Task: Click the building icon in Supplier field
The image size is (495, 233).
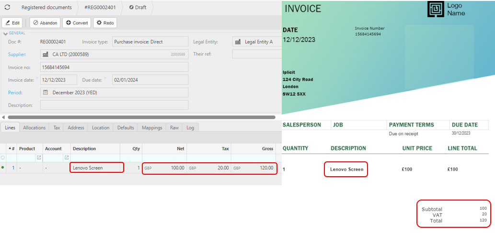Action: click(46, 54)
